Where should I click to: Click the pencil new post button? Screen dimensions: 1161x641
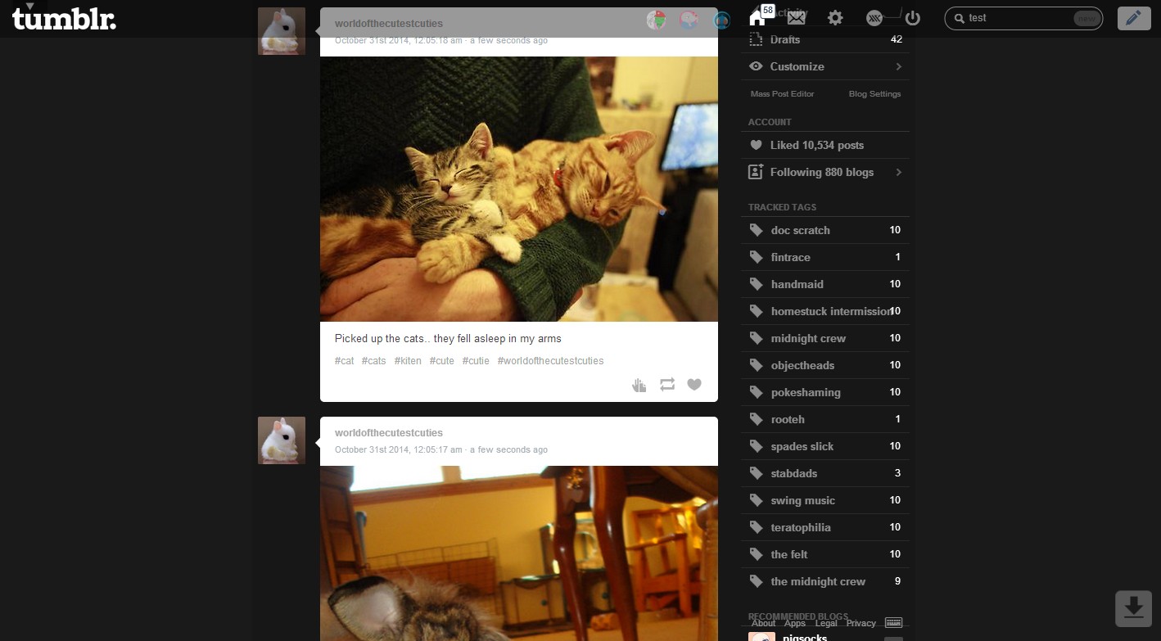(1134, 18)
